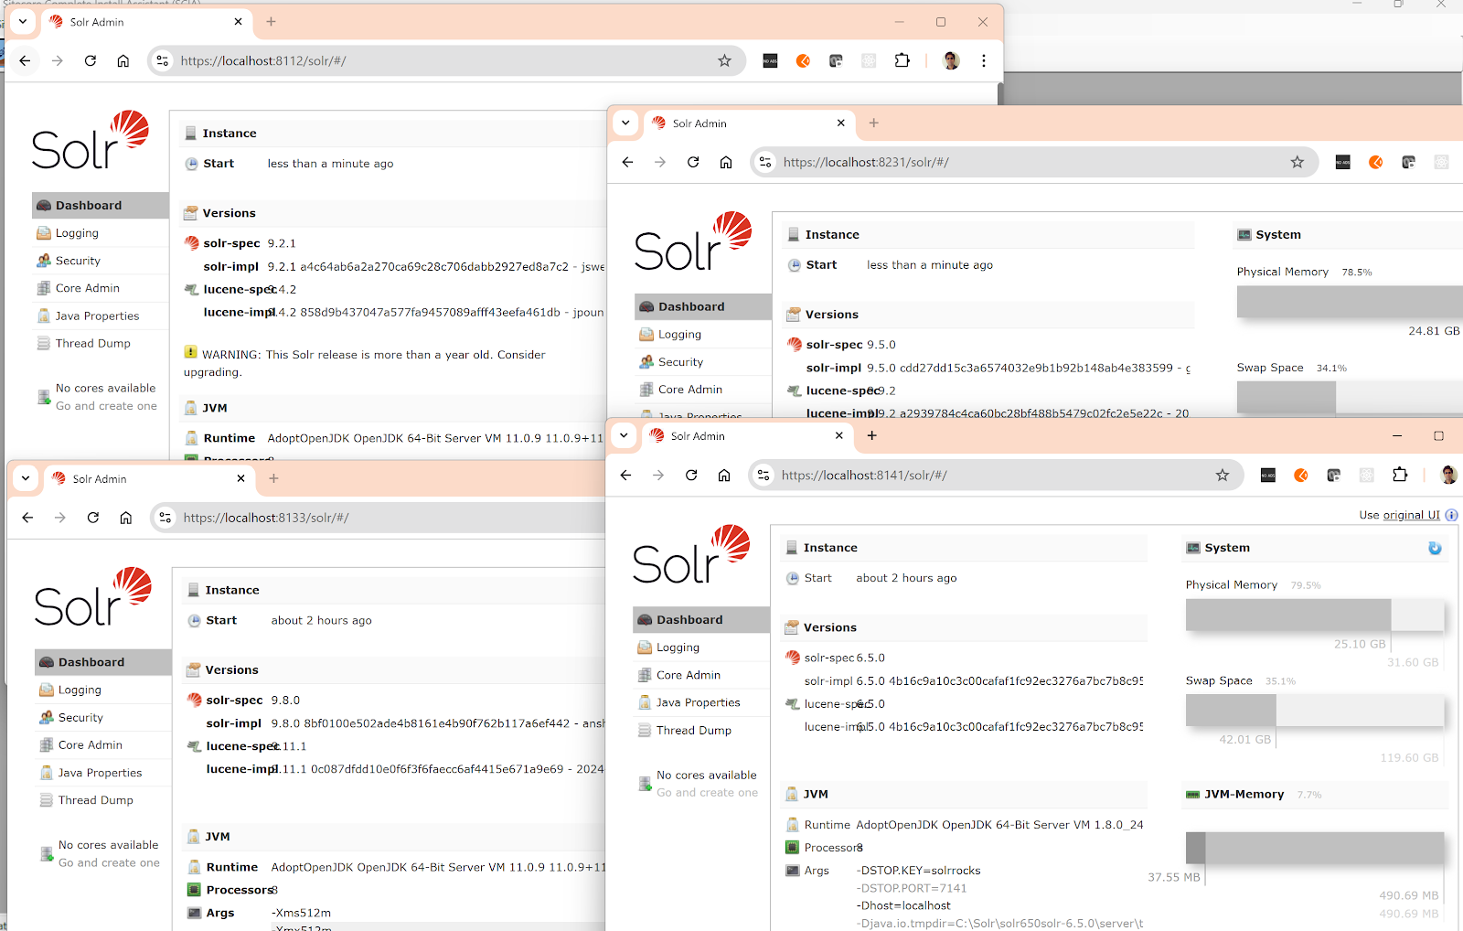Image resolution: width=1463 pixels, height=931 pixels.
Task: Open Logging in the 8231 Solr window
Action: [x=703, y=335]
